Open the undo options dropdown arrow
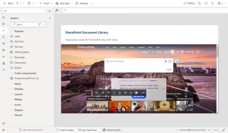 pos(23,3)
